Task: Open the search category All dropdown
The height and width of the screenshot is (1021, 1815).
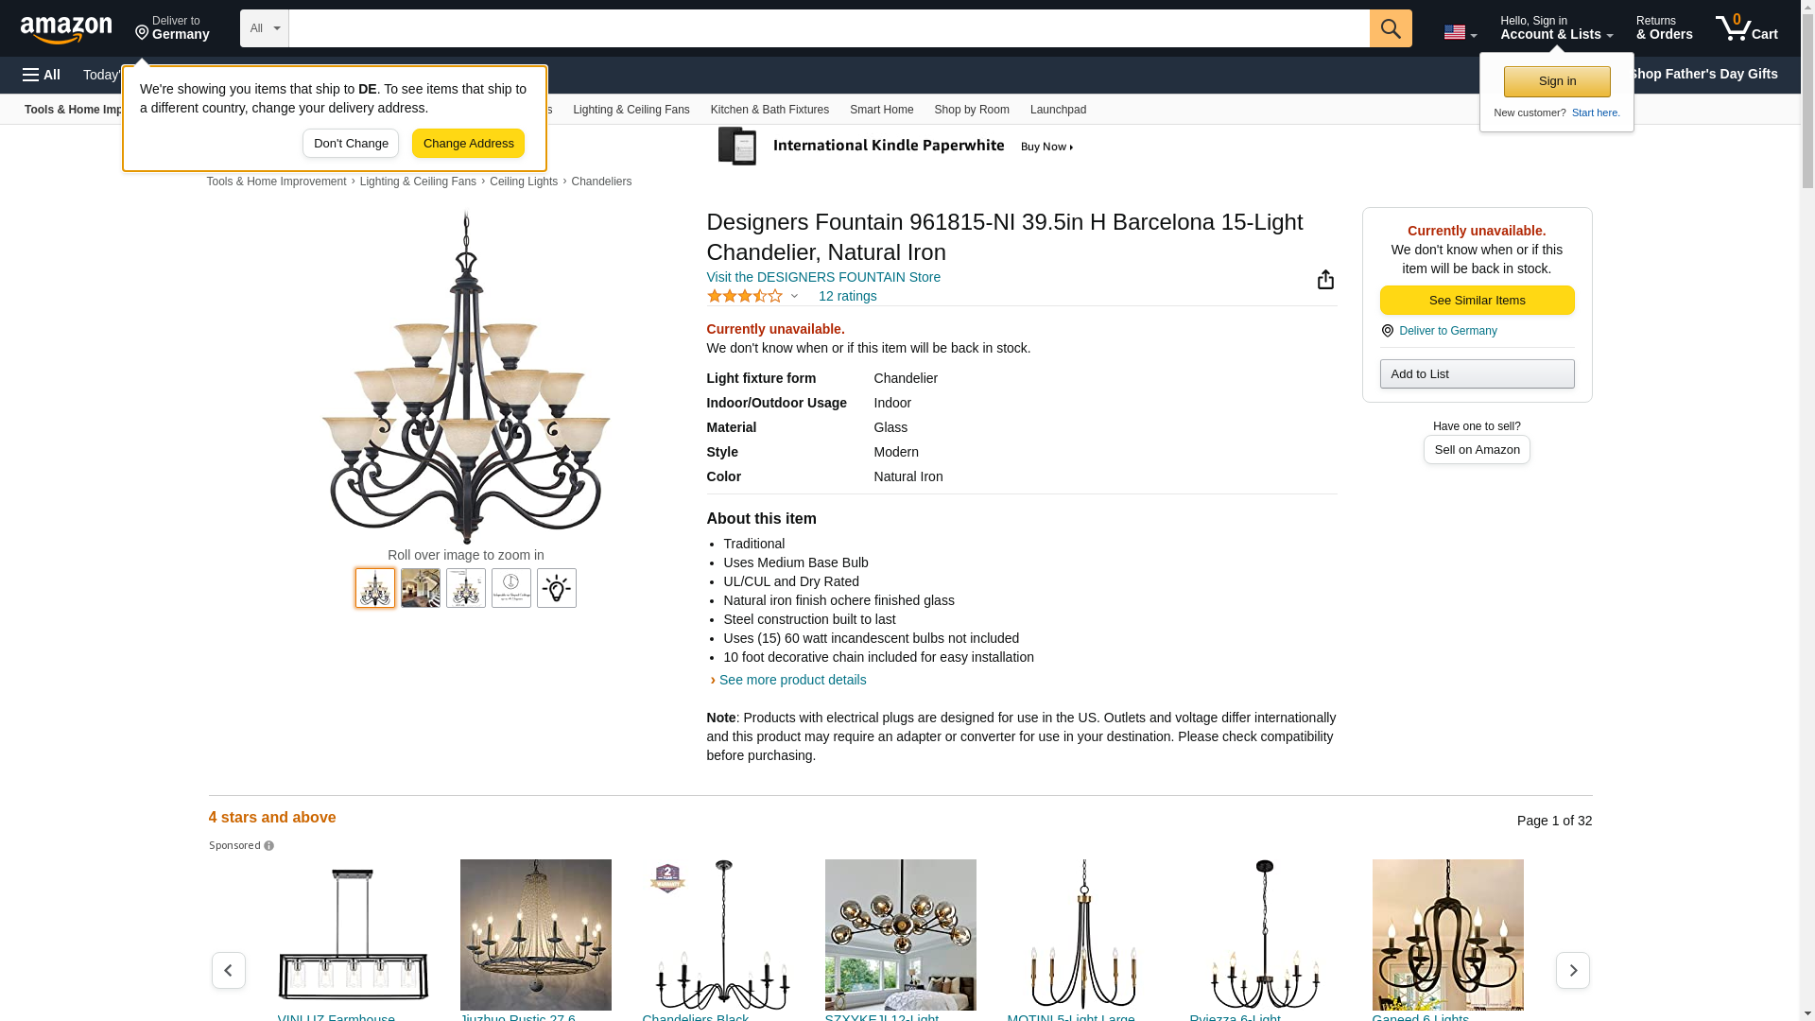Action: pyautogui.click(x=264, y=28)
